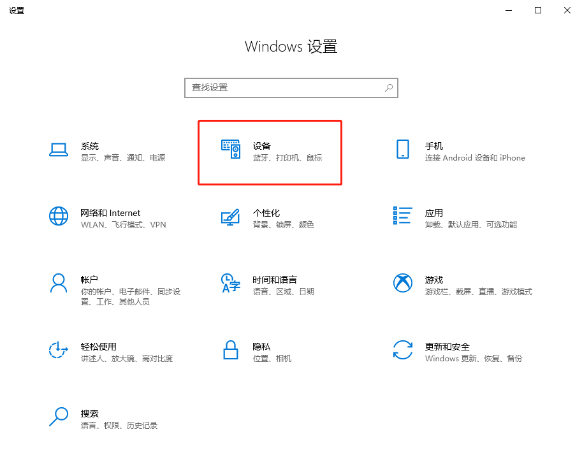Click the text 讲述人、放大镜、高对比度
The width and height of the screenshot is (582, 476).
[x=127, y=358]
